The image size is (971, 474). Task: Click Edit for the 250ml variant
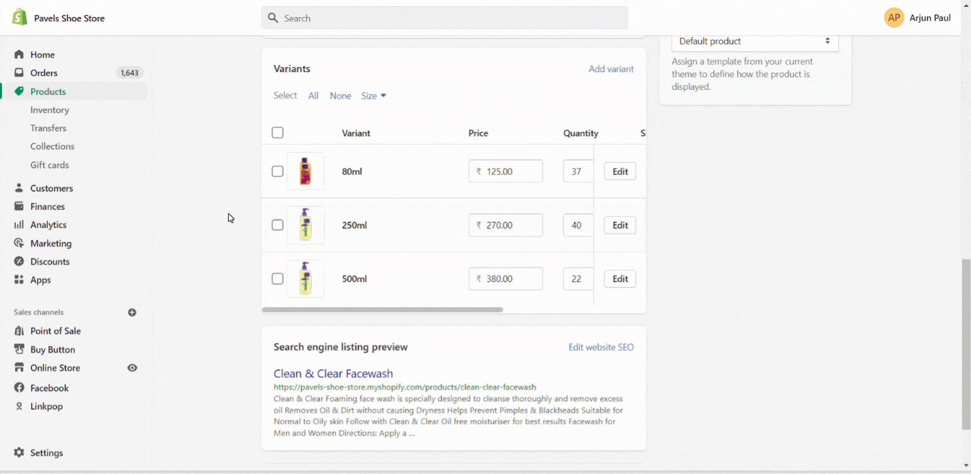point(620,225)
